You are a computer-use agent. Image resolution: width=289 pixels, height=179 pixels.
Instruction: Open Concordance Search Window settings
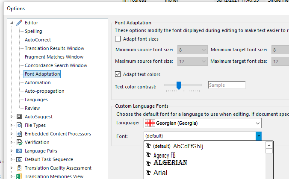click(56, 65)
